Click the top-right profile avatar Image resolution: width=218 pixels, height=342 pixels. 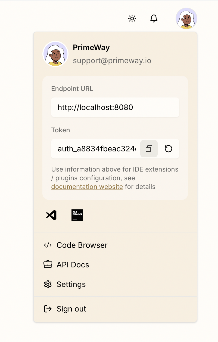(186, 19)
